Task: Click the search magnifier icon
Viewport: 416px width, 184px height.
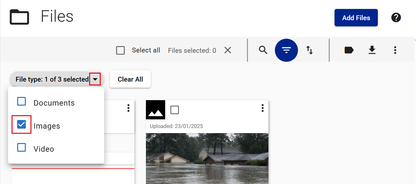Action: (x=263, y=50)
